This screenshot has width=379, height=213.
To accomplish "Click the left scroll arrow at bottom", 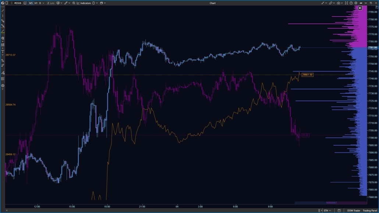I will 7,210.
